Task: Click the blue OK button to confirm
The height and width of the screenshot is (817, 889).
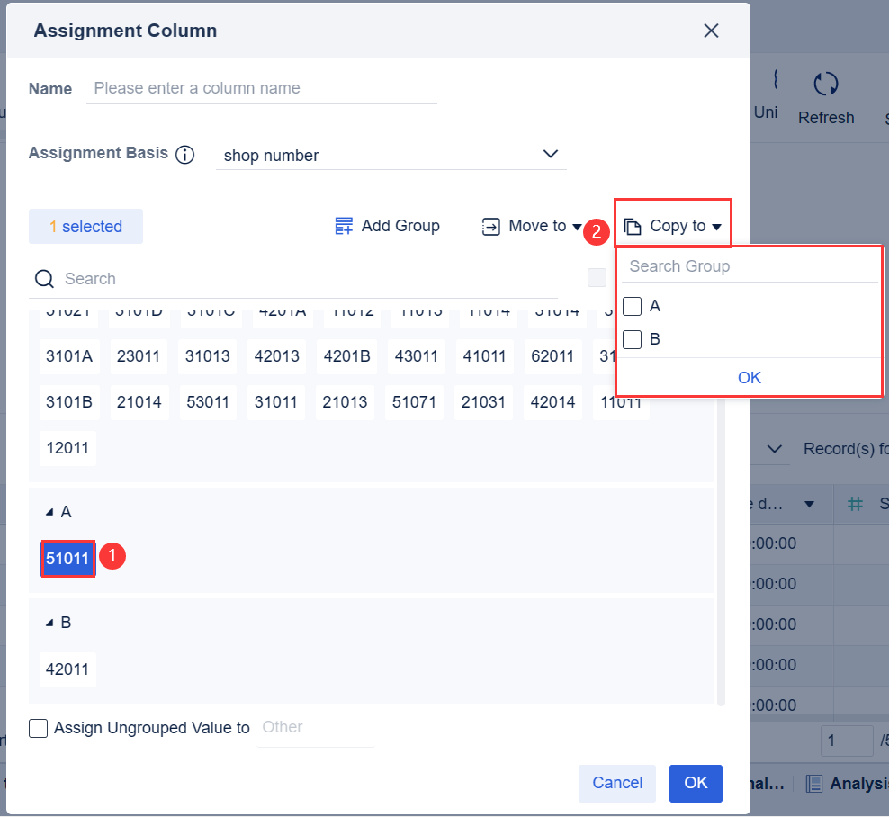Action: coord(696,783)
